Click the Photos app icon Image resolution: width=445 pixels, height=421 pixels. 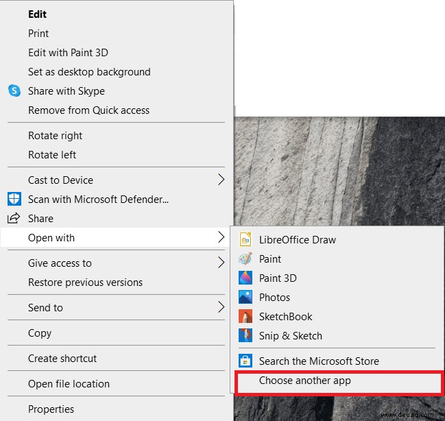245,297
